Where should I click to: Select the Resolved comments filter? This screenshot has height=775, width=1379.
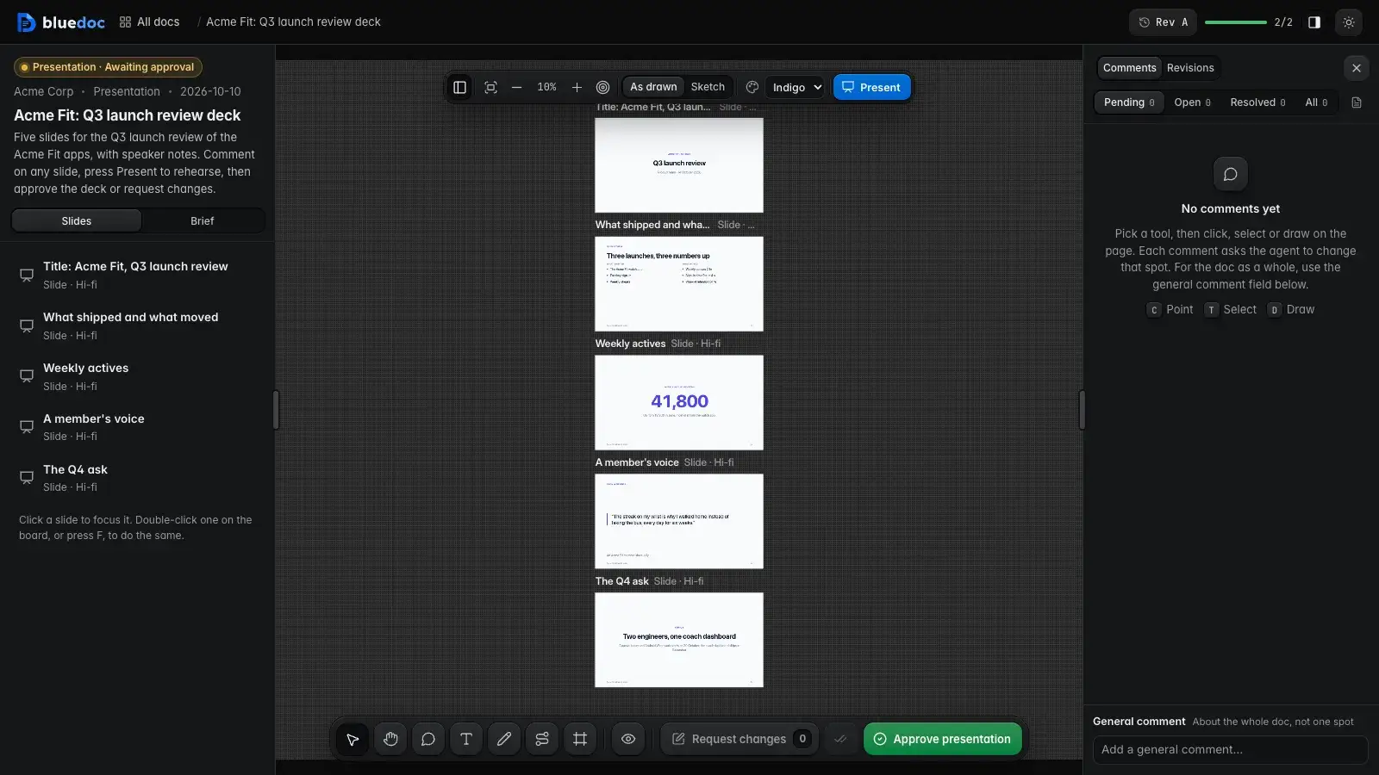coord(1257,102)
